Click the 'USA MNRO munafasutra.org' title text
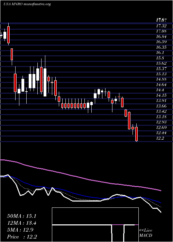Screen dimensions: 173x242 click(27, 4)
